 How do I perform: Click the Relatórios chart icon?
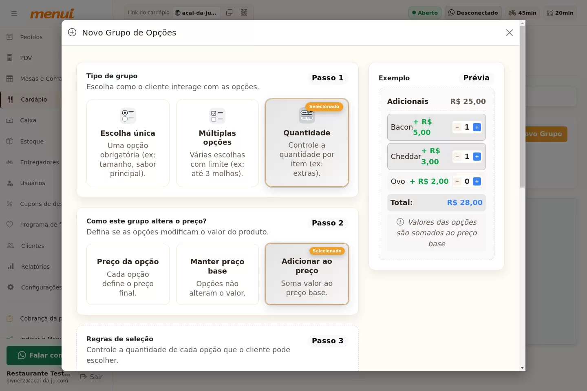point(11,267)
